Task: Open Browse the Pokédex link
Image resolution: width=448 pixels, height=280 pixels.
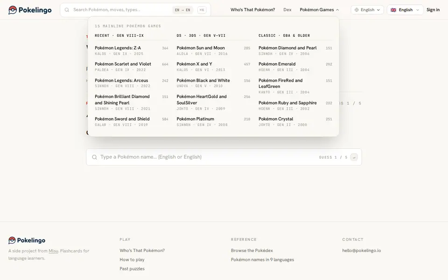Action: coord(252,251)
